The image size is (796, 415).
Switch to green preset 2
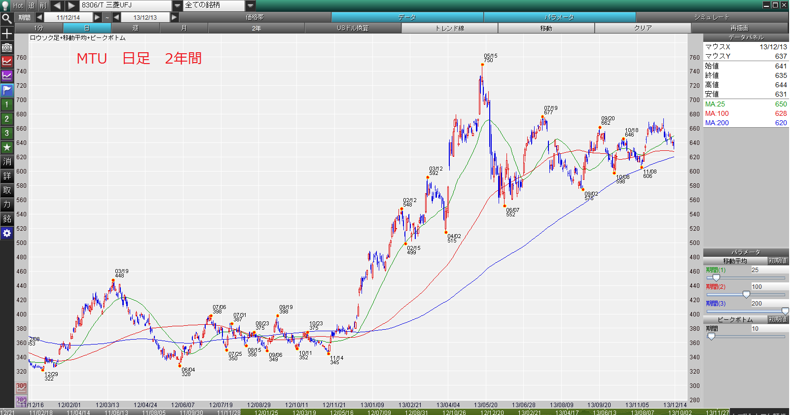[x=7, y=119]
